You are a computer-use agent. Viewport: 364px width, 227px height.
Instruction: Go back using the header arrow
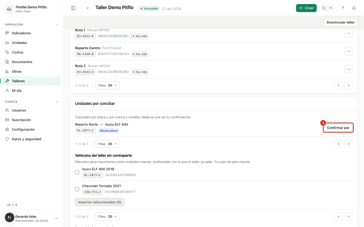pyautogui.click(x=88, y=8)
